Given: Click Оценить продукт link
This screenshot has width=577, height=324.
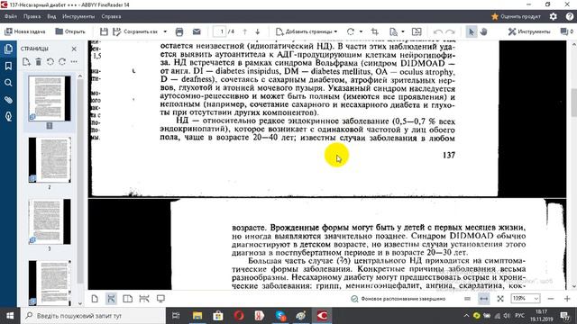Looking at the screenshot, I should [517, 16].
